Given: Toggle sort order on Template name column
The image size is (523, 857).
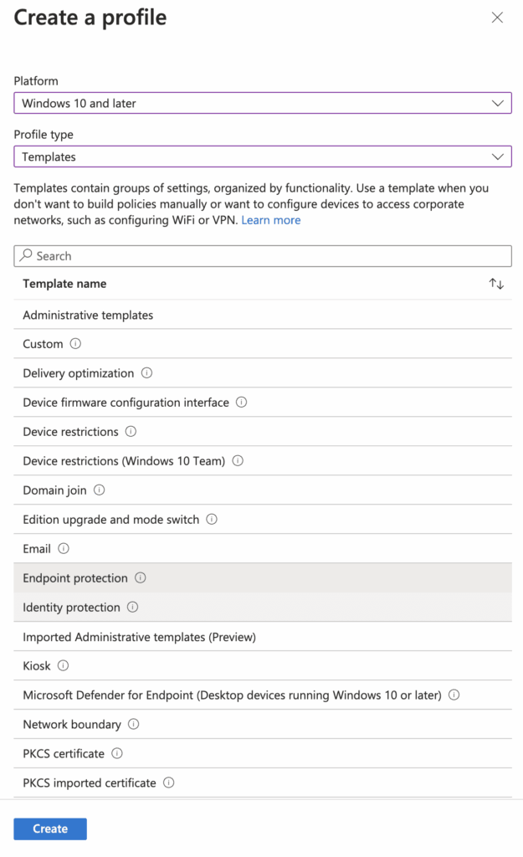Looking at the screenshot, I should pyautogui.click(x=495, y=284).
